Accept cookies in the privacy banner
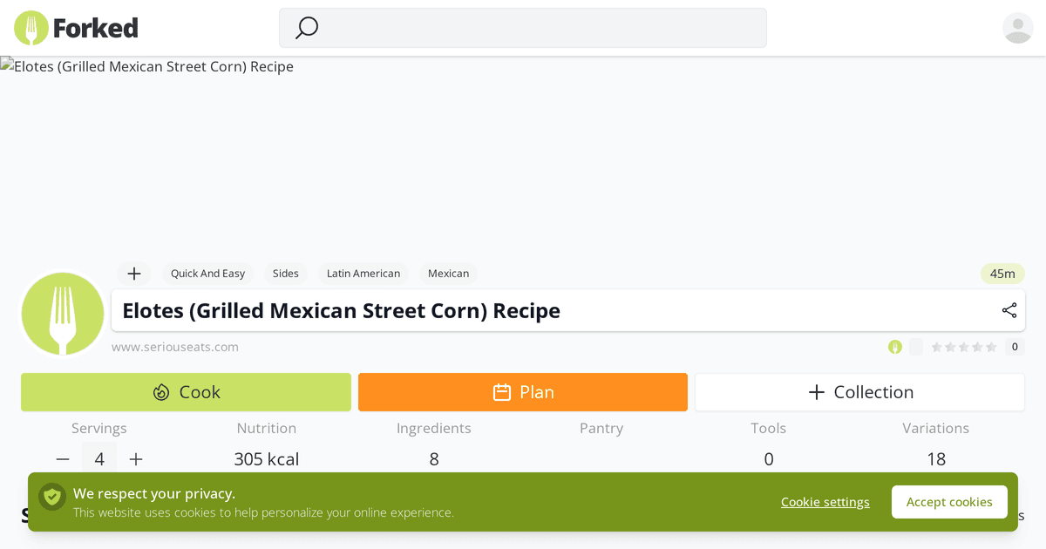Screen dimensions: 1046x549 [949, 501]
